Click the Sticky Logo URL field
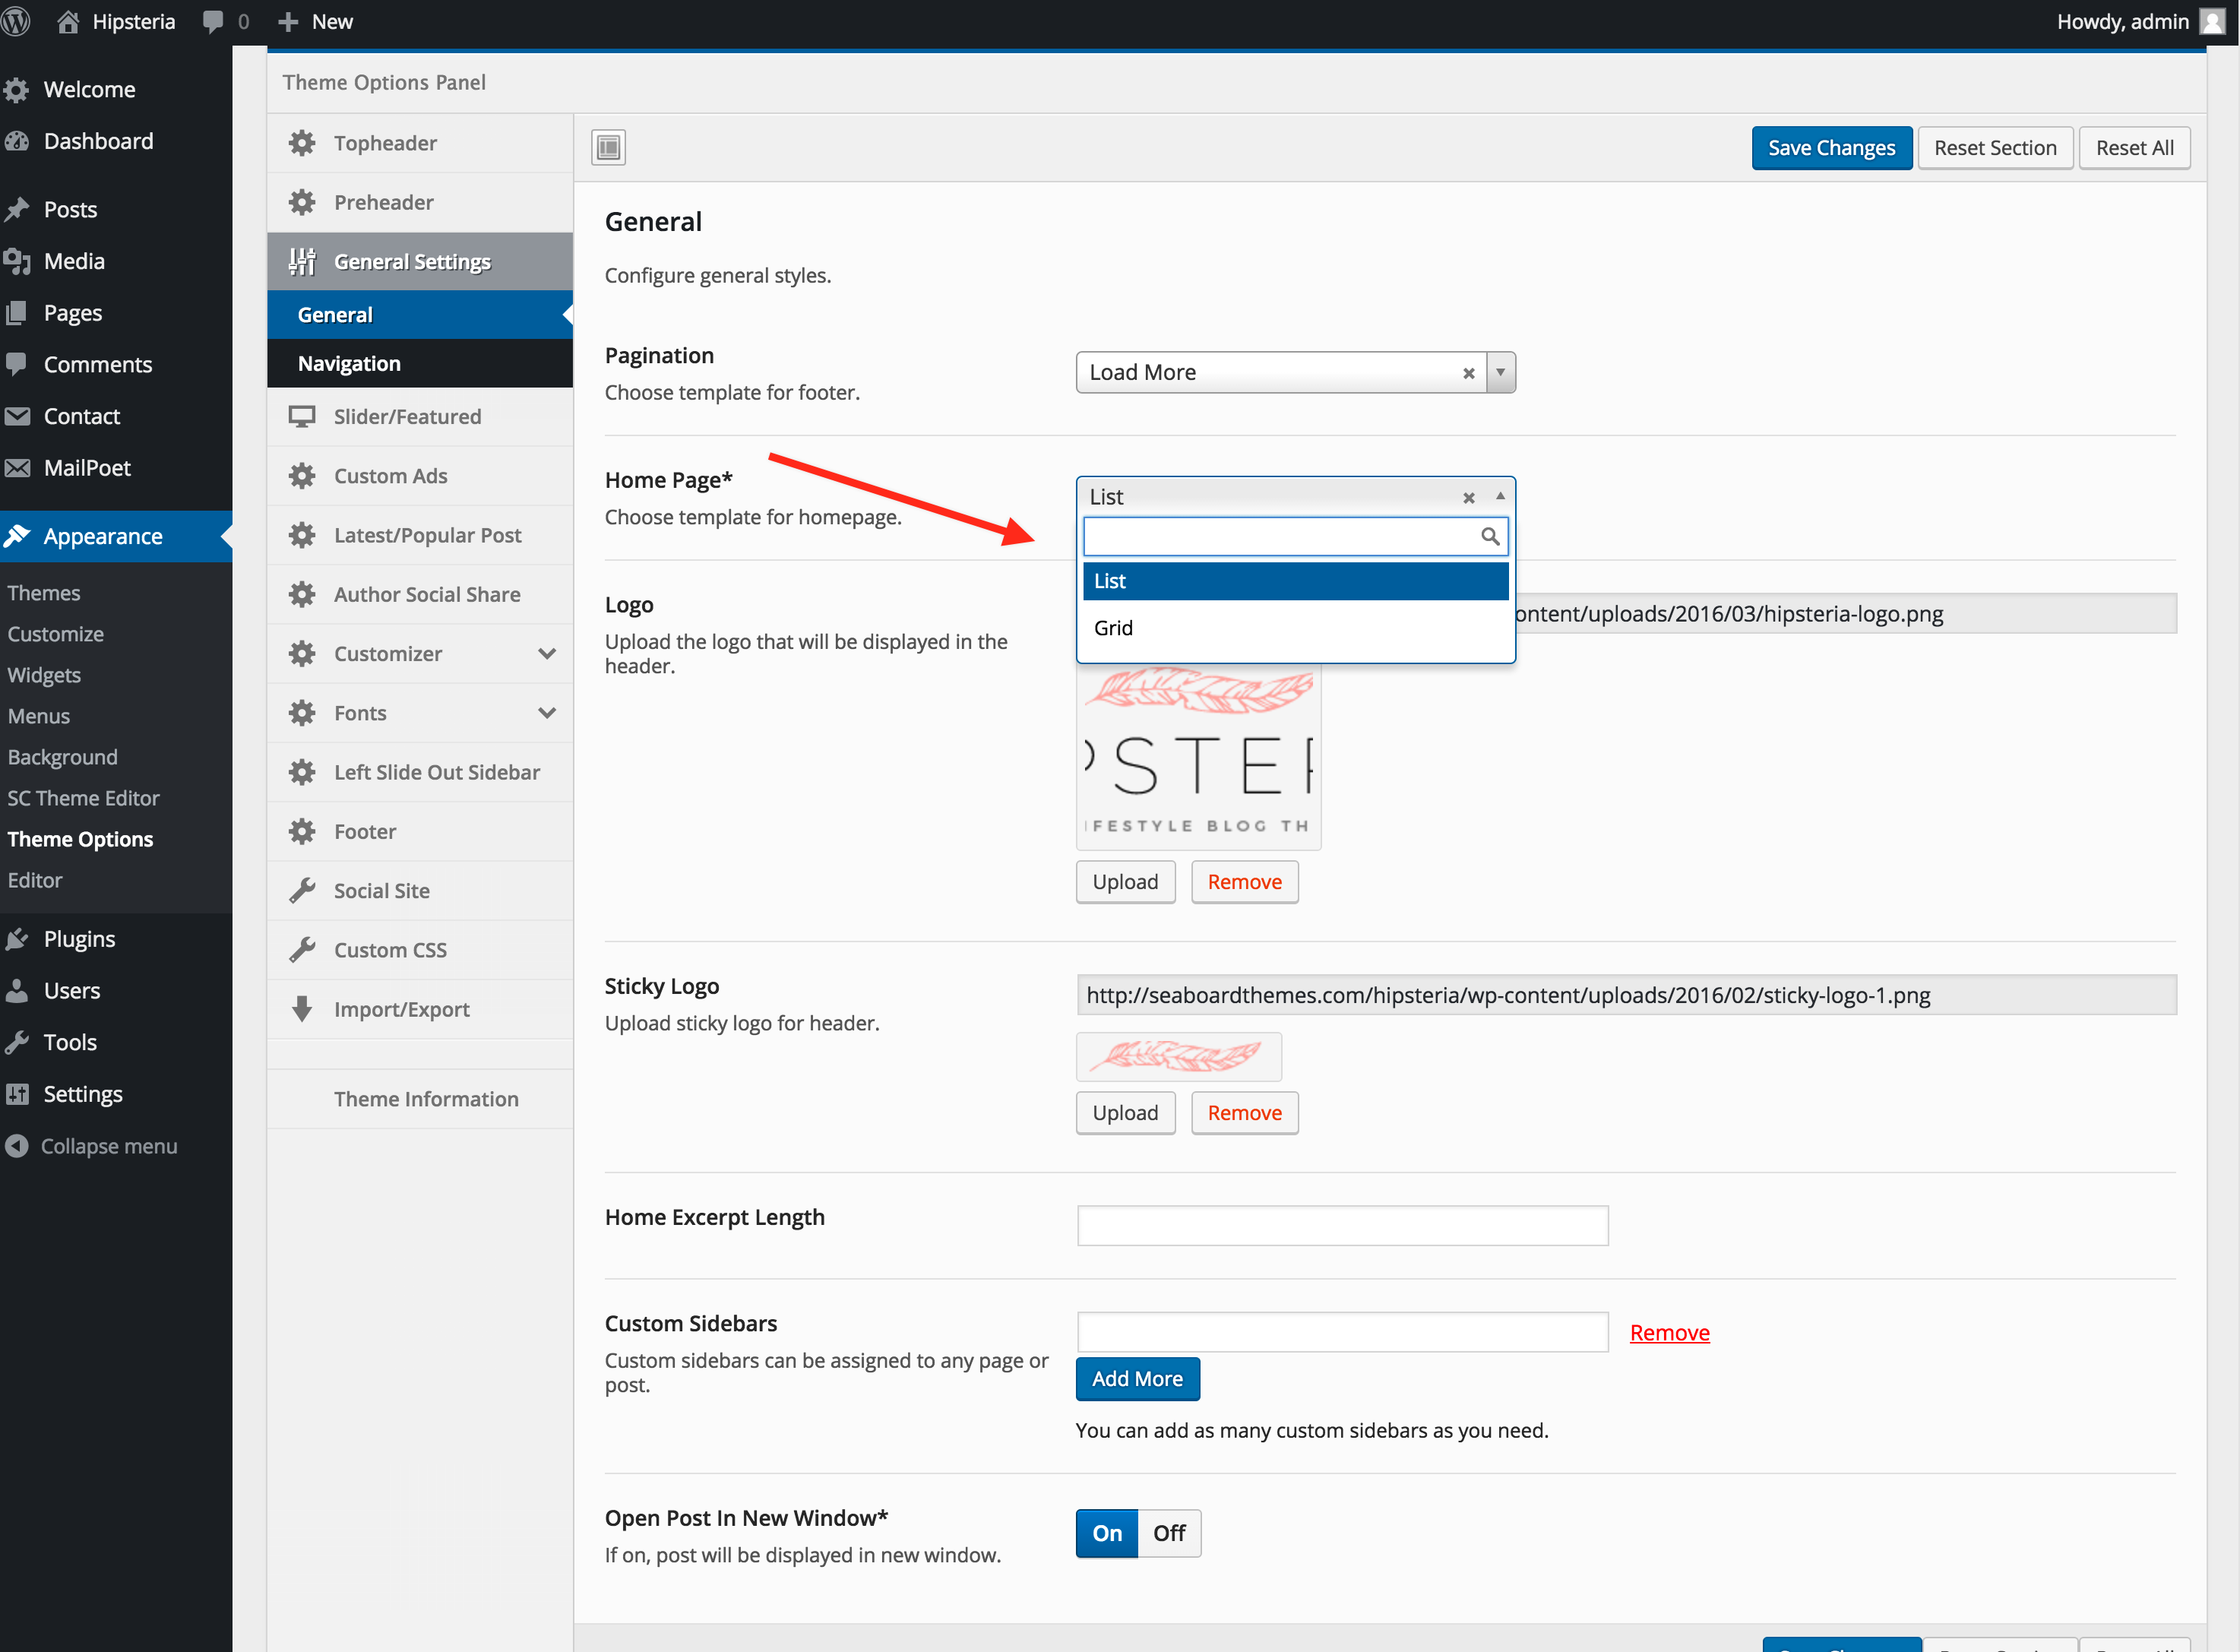The height and width of the screenshot is (1652, 2240). point(1626,995)
